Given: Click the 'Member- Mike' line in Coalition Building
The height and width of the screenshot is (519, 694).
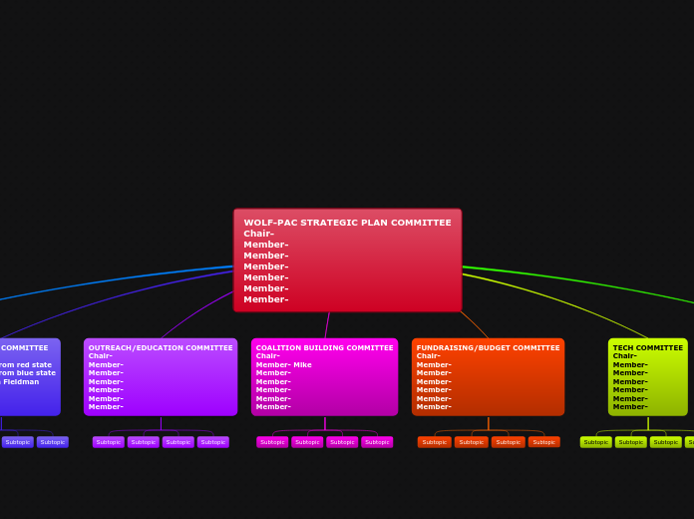Looking at the screenshot, I should [284, 364].
